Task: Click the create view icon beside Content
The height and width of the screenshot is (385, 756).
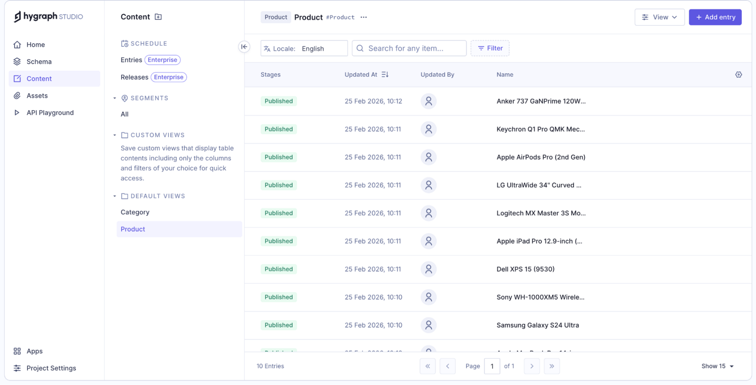Action: (158, 17)
